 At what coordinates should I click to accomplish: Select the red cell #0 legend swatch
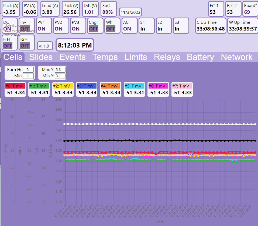pos(15,86)
